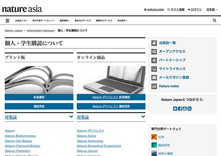Click the 臨床研究 gateway thumbnail
This screenshot has height=156, width=221.
click(154, 145)
